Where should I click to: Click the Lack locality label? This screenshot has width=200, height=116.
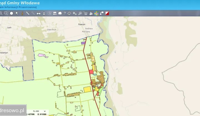tap(9, 28)
